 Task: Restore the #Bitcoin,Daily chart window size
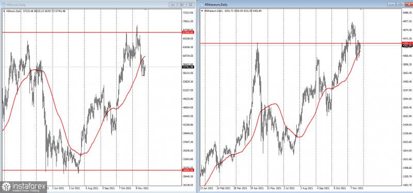182,5
